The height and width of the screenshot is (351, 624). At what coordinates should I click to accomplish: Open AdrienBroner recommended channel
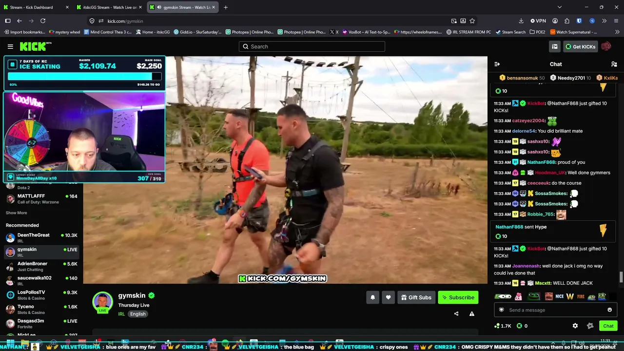(41, 266)
